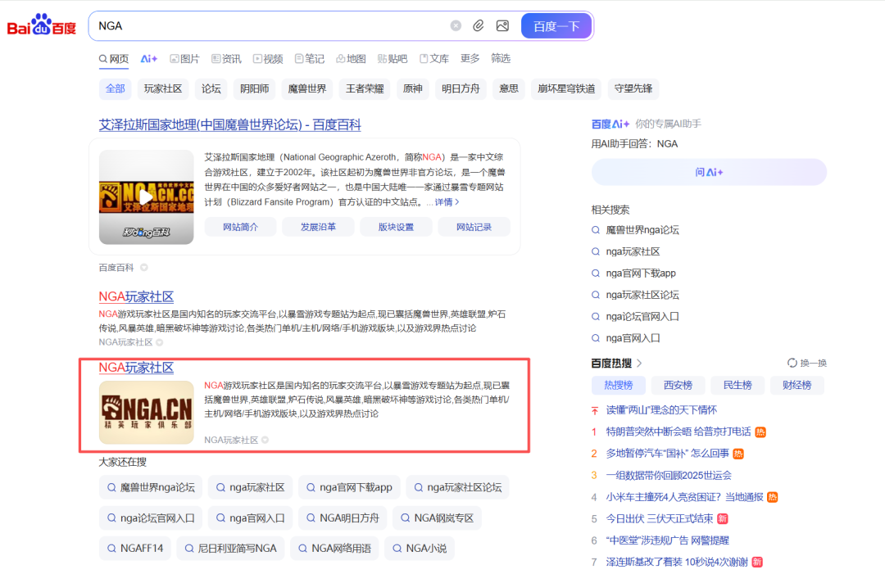Select the 财经榜 tab

coord(797,385)
